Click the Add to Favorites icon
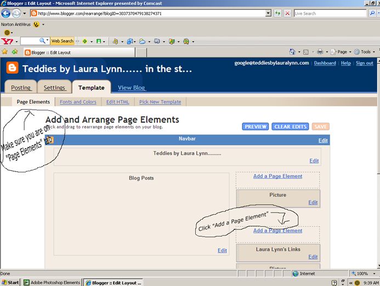380x286 pixels. 15,52
